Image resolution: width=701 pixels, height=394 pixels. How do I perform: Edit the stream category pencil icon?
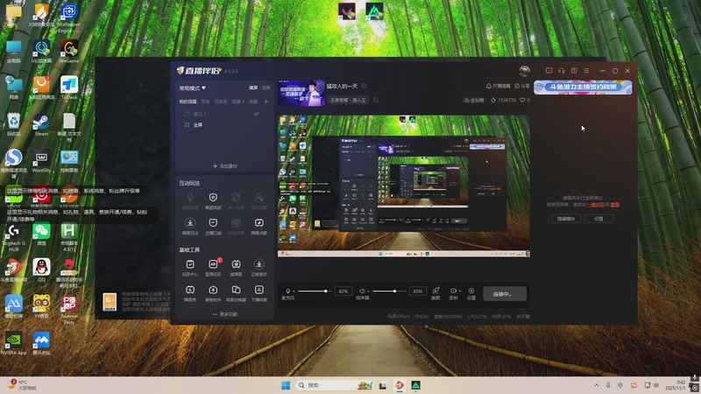click(x=376, y=100)
